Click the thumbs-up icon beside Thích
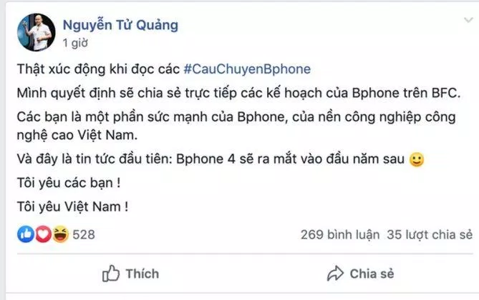Image resolution: width=479 pixels, height=300 pixels. [x=110, y=273]
